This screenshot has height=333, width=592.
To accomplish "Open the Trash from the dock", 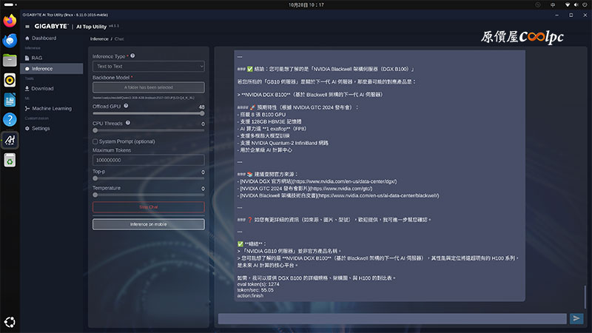I will click(10, 161).
